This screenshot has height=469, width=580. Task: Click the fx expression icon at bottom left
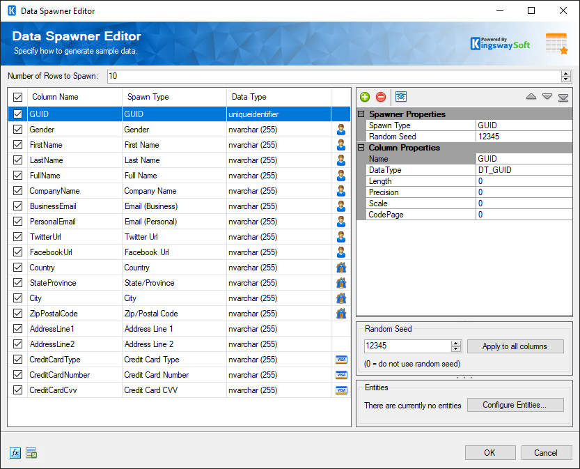click(x=15, y=453)
